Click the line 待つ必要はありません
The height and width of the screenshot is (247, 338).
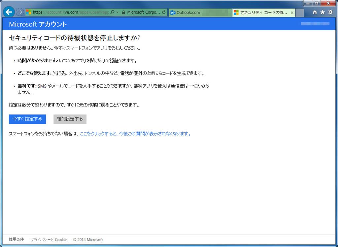pos(75,48)
